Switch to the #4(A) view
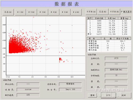 tap(54, 12)
